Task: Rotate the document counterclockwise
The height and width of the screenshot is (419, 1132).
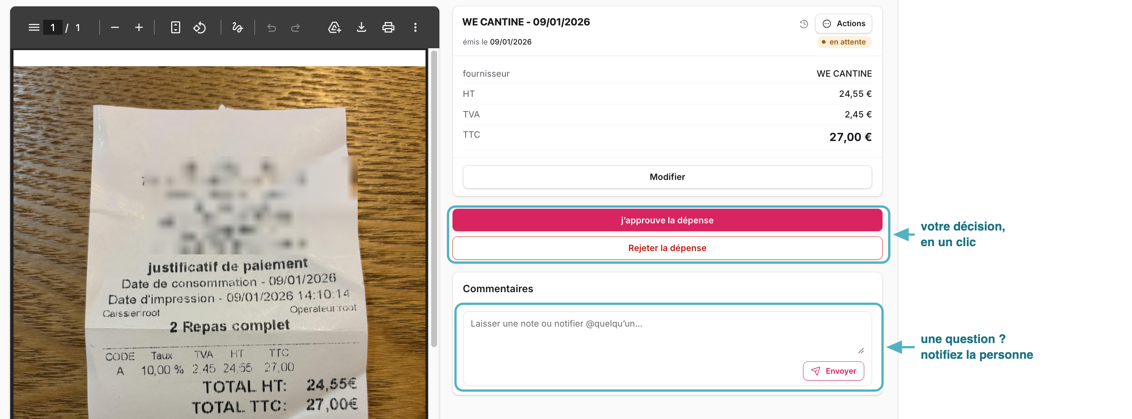Action: coord(200,27)
